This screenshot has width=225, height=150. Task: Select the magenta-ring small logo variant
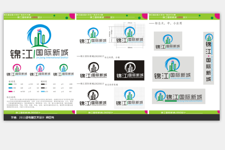pyautogui.click(x=17, y=70)
